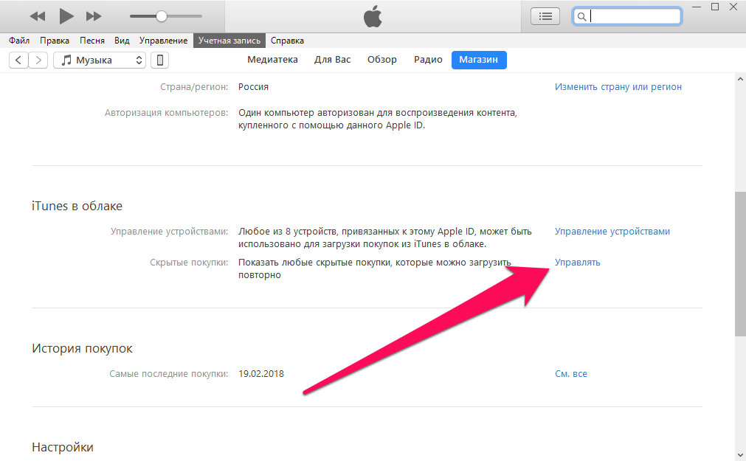Click the rewind previous track button
This screenshot has width=746, height=461.
(38, 17)
